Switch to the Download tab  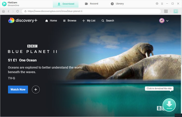66,4
